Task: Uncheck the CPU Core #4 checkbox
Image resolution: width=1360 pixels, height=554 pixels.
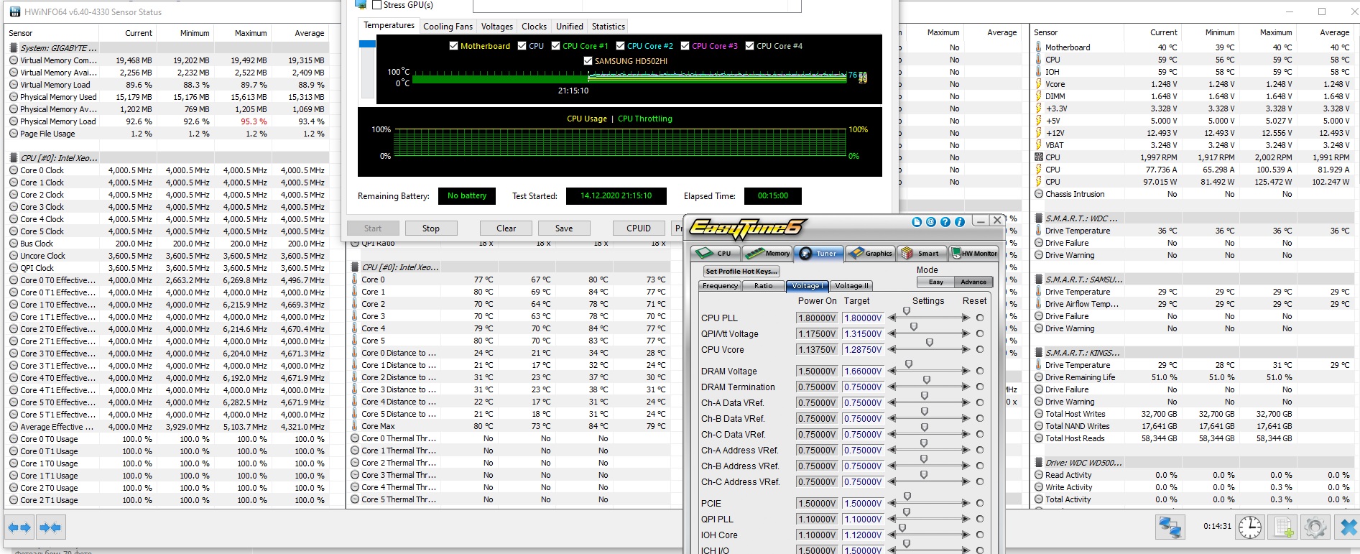Action: [x=749, y=46]
